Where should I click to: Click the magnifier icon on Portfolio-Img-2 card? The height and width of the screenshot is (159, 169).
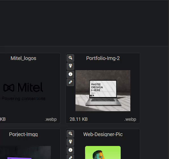click(70, 58)
